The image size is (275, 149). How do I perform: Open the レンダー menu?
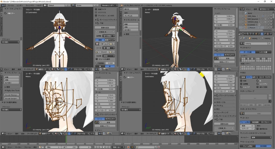point(20,5)
